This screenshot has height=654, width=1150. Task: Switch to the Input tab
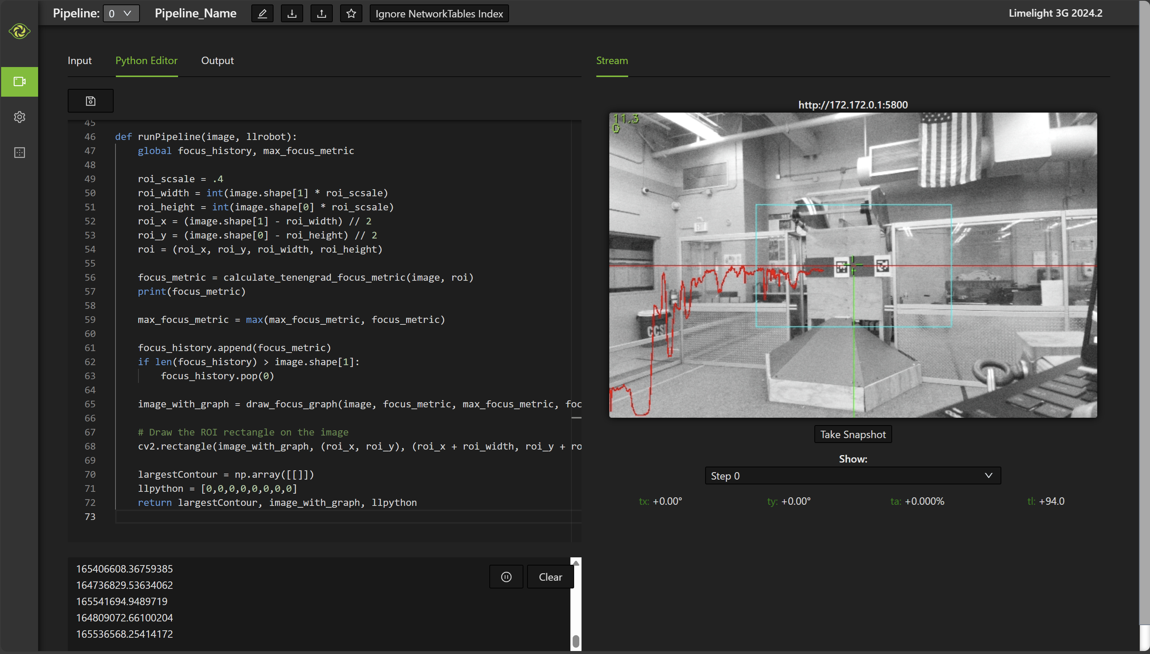pos(79,60)
